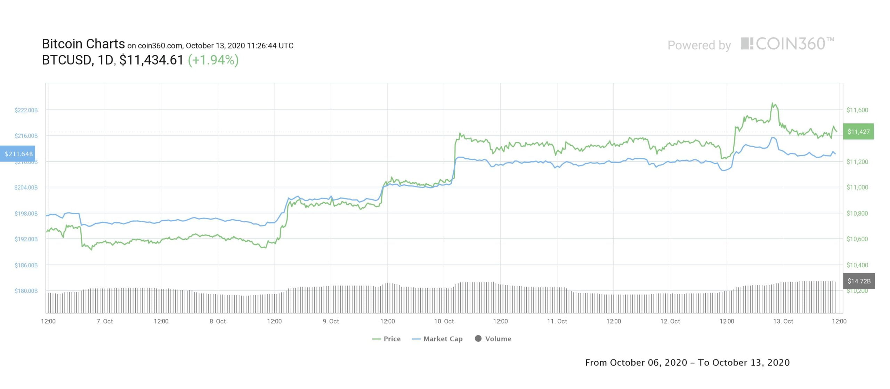This screenshot has height=389, width=890.
Task: Click the 13. Oct date axis label
Action: pos(783,321)
